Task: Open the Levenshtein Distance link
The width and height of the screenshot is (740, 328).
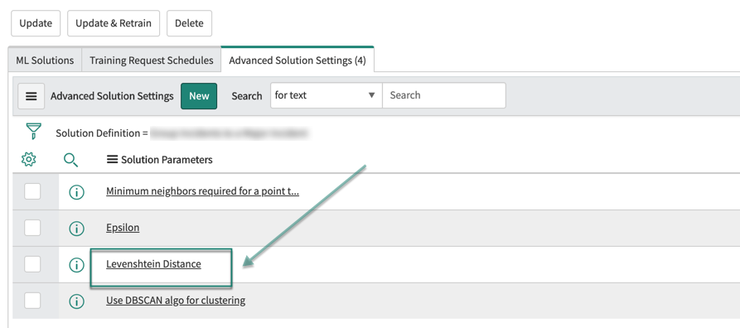Action: [153, 264]
